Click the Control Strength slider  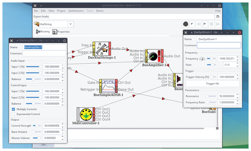coord(37,126)
